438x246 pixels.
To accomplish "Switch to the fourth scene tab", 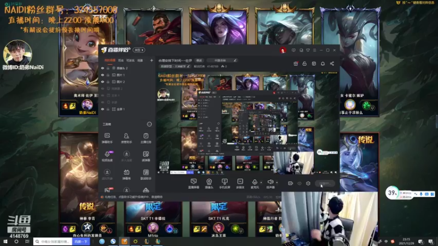I will coord(140,60).
